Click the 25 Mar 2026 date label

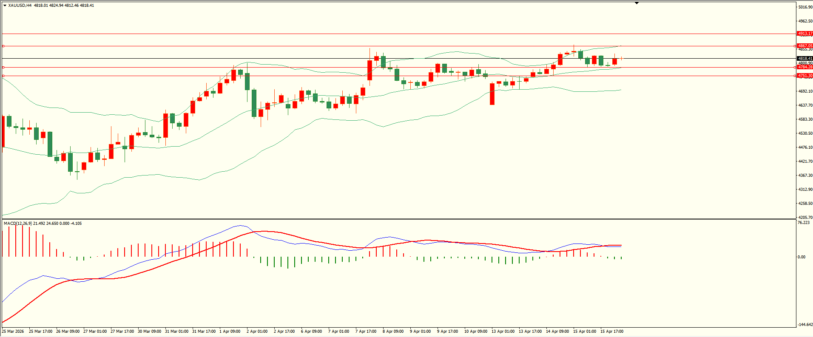pyautogui.click(x=13, y=331)
